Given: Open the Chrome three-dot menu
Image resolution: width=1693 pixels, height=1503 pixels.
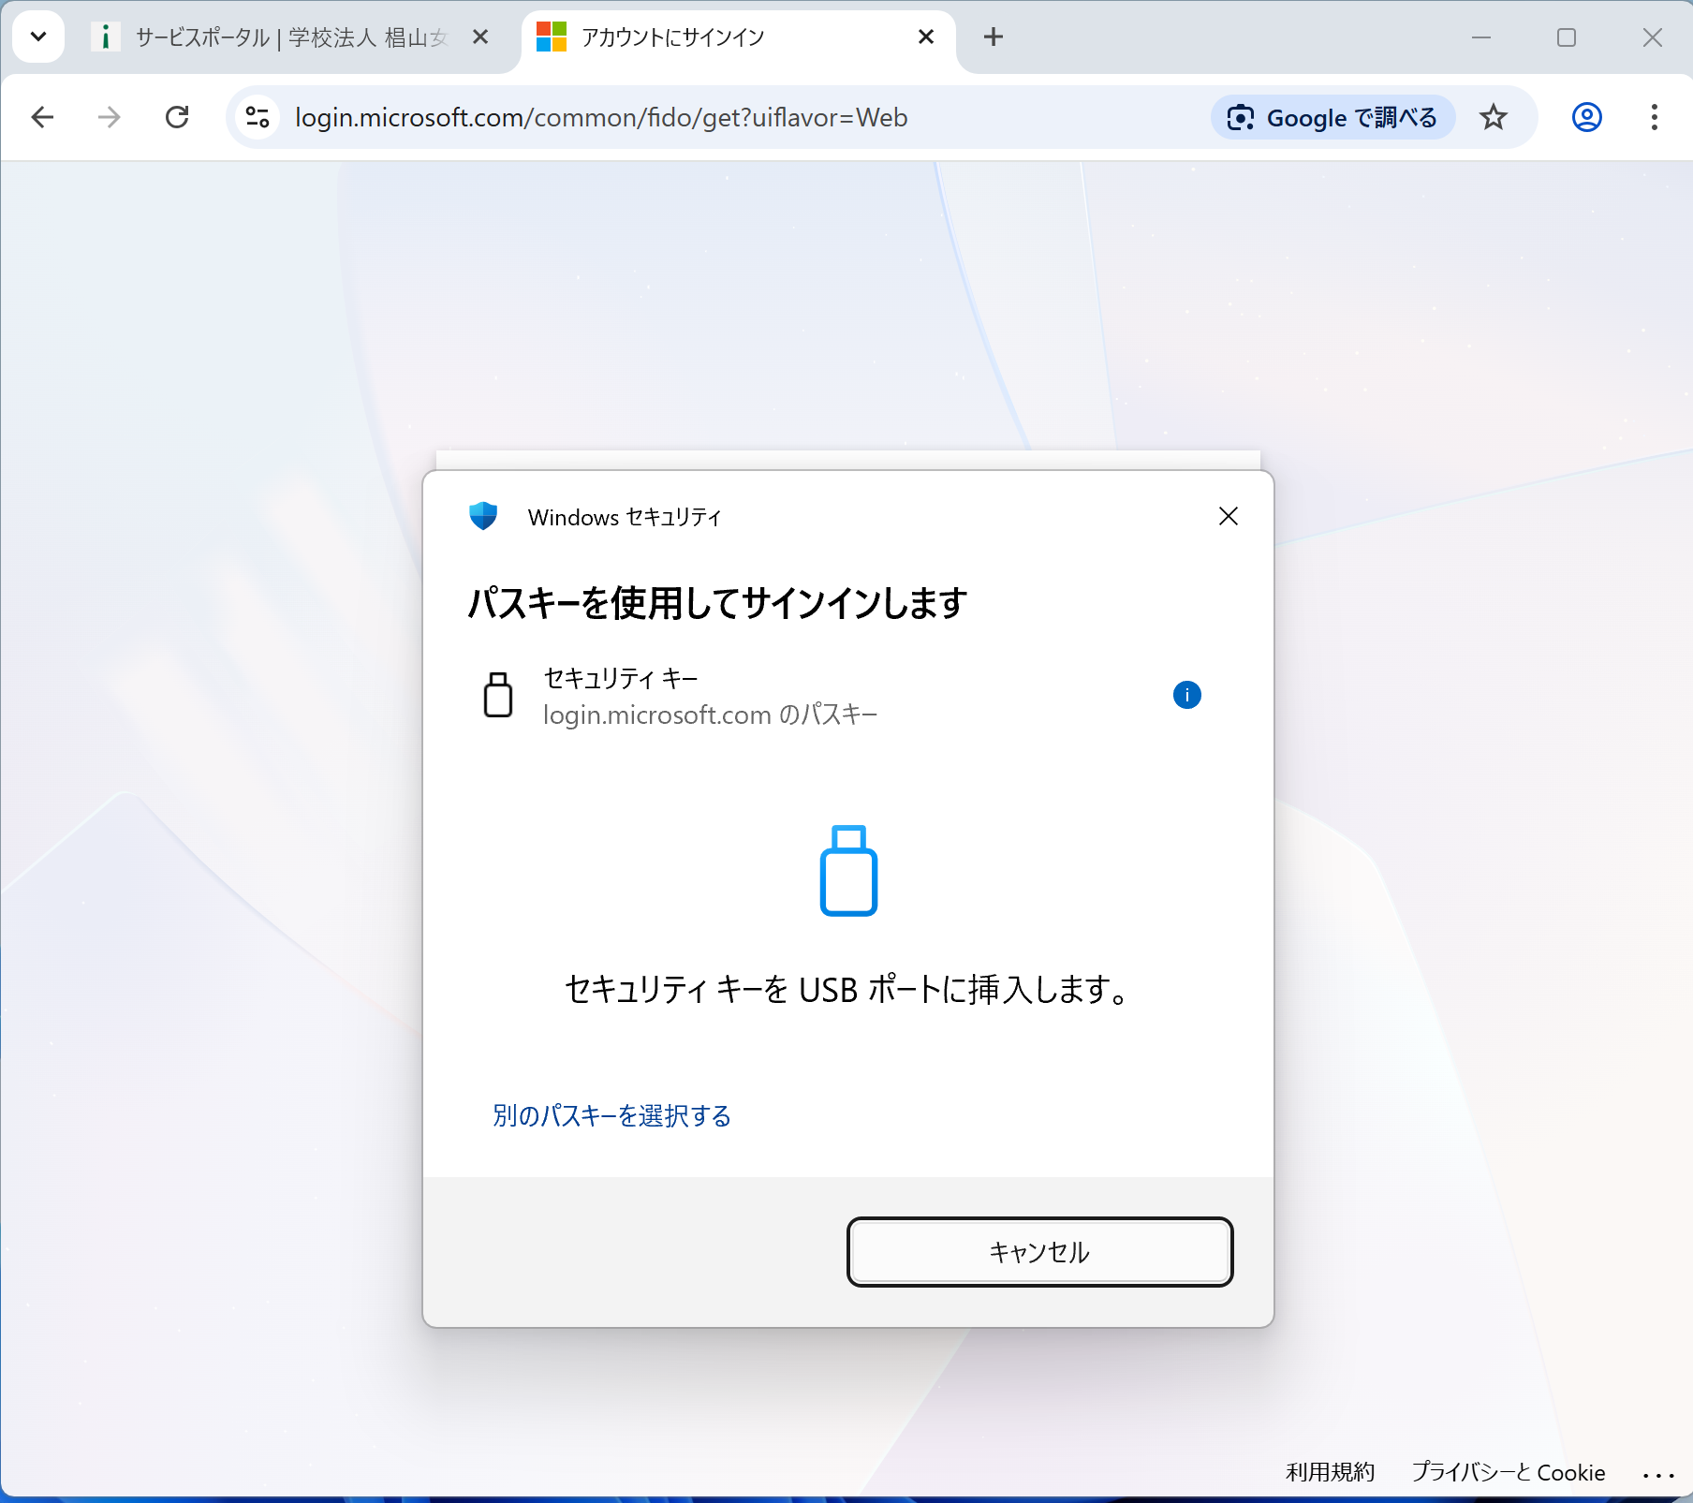Looking at the screenshot, I should [1654, 117].
